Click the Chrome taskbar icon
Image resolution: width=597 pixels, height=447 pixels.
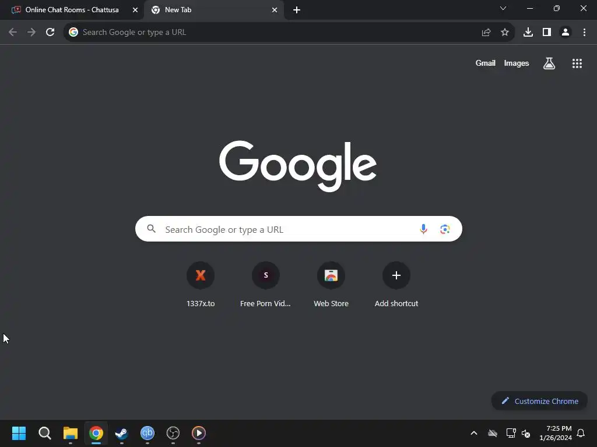(96, 433)
